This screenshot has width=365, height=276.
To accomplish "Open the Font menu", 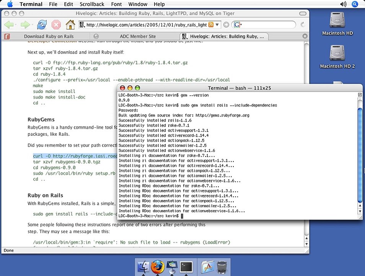I will [x=116, y=4].
